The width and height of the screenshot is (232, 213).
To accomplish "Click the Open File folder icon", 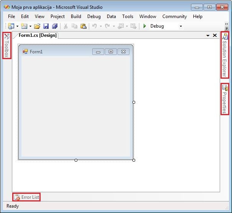I will tap(37, 26).
